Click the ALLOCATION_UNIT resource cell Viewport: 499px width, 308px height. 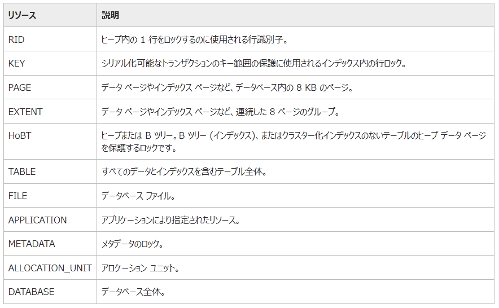[50, 268]
